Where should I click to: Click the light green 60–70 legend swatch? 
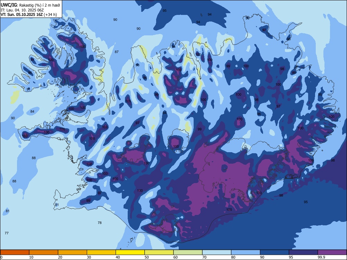188,252
